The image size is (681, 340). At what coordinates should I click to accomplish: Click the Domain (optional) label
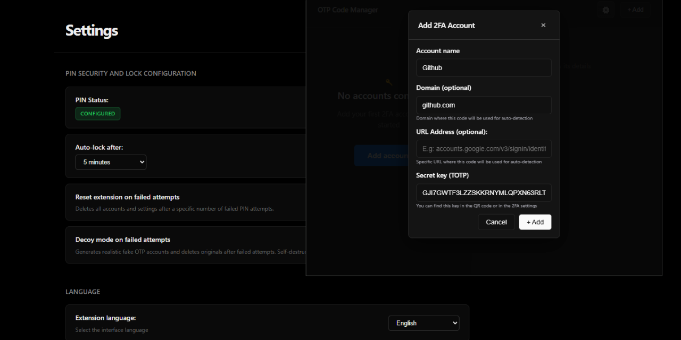coord(444,88)
